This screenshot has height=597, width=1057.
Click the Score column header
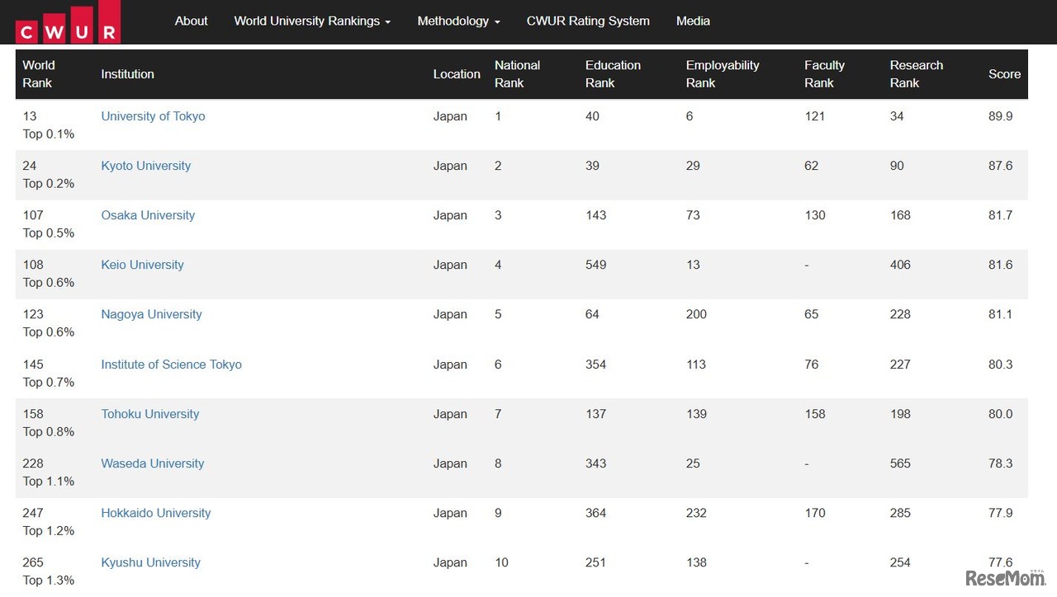tap(1004, 74)
